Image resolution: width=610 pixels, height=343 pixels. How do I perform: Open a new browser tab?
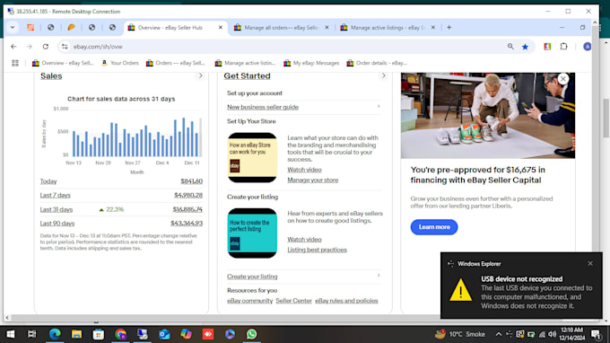coord(449,28)
